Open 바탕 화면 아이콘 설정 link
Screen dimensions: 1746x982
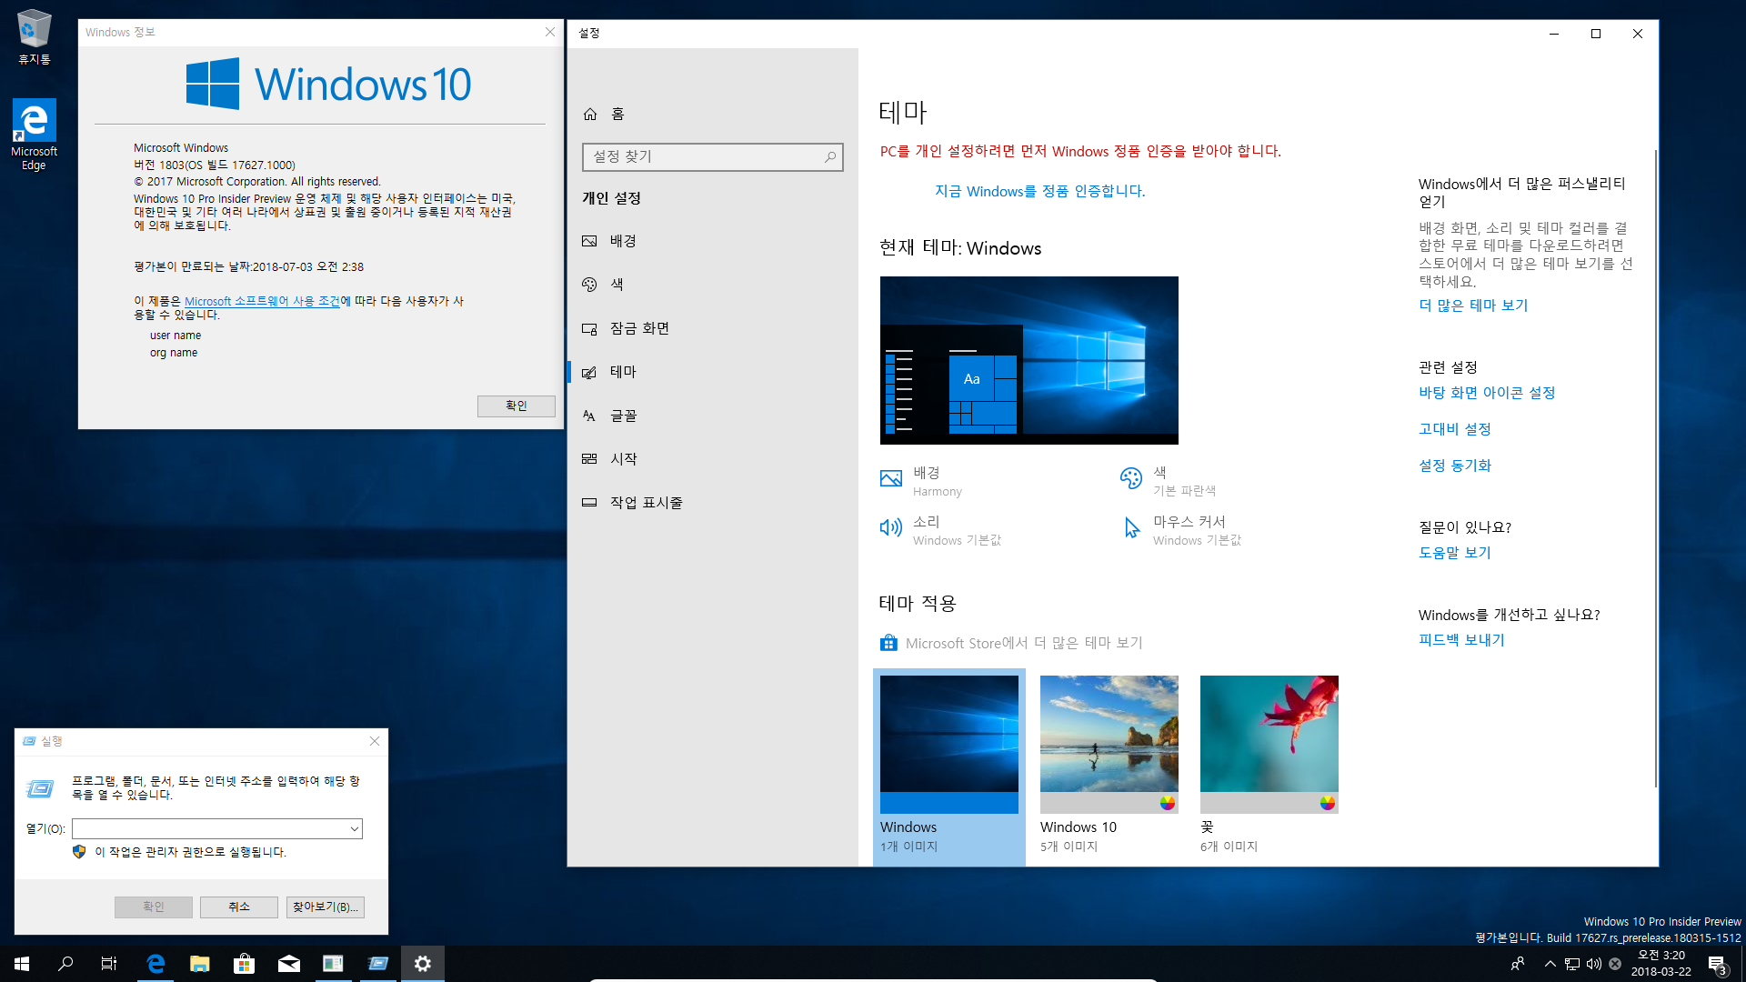pyautogui.click(x=1487, y=393)
